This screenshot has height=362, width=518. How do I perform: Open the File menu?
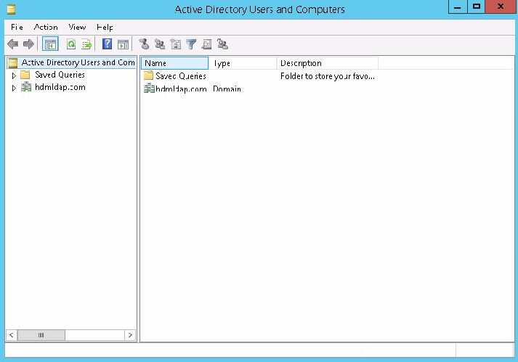click(17, 27)
